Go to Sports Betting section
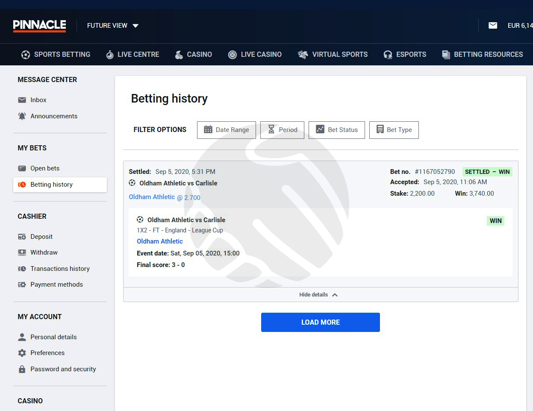Viewport: 533px width, 411px height. click(56, 55)
